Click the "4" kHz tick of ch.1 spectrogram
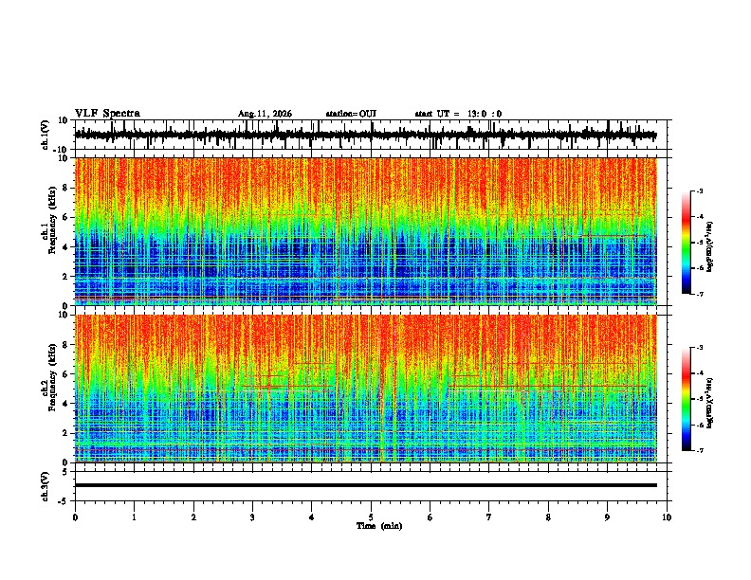 click(65, 247)
